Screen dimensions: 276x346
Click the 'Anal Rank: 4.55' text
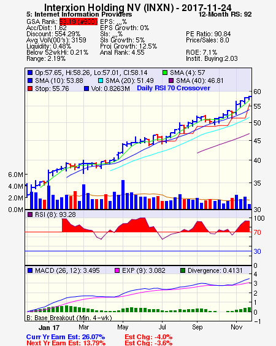tap(122, 52)
